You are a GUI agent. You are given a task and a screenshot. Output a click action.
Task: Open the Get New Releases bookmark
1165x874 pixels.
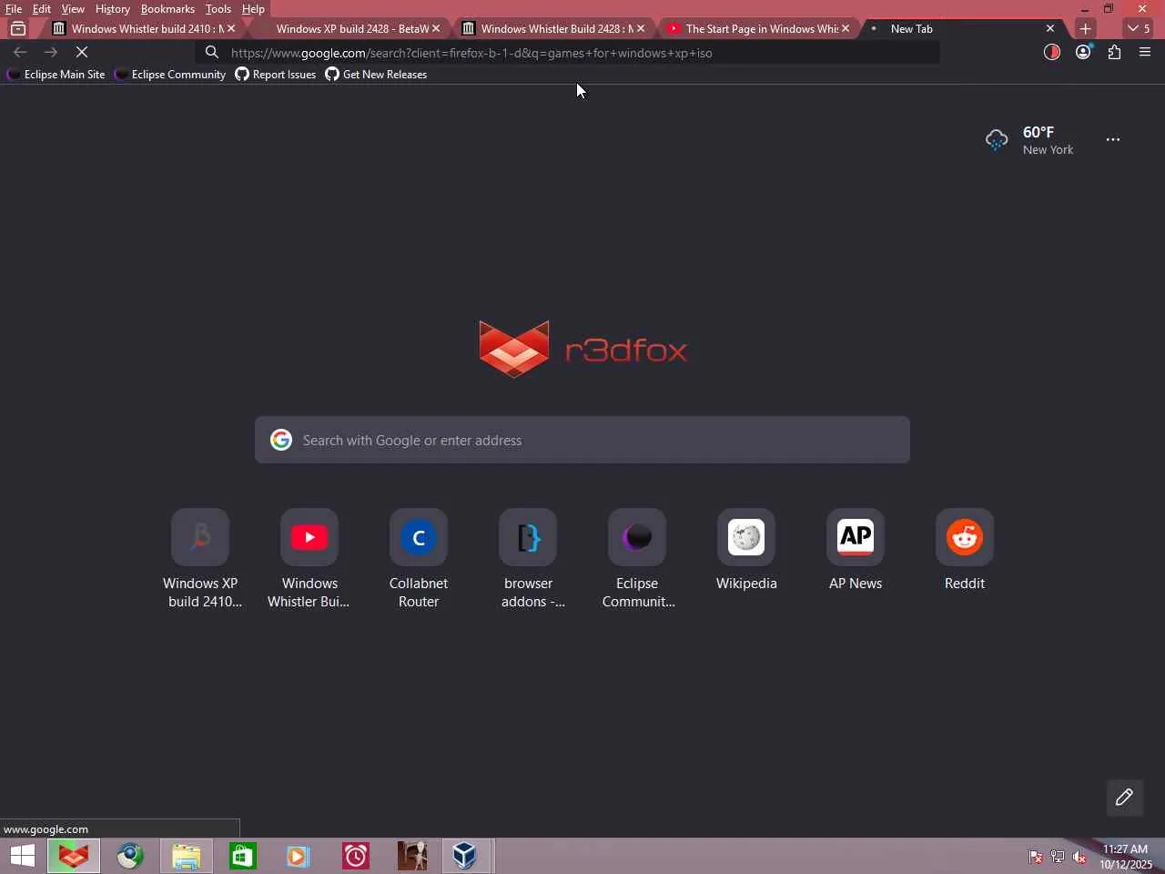(x=376, y=75)
